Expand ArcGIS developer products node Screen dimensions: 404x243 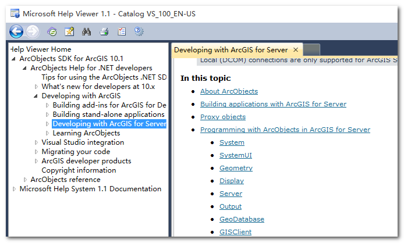[x=36, y=161]
